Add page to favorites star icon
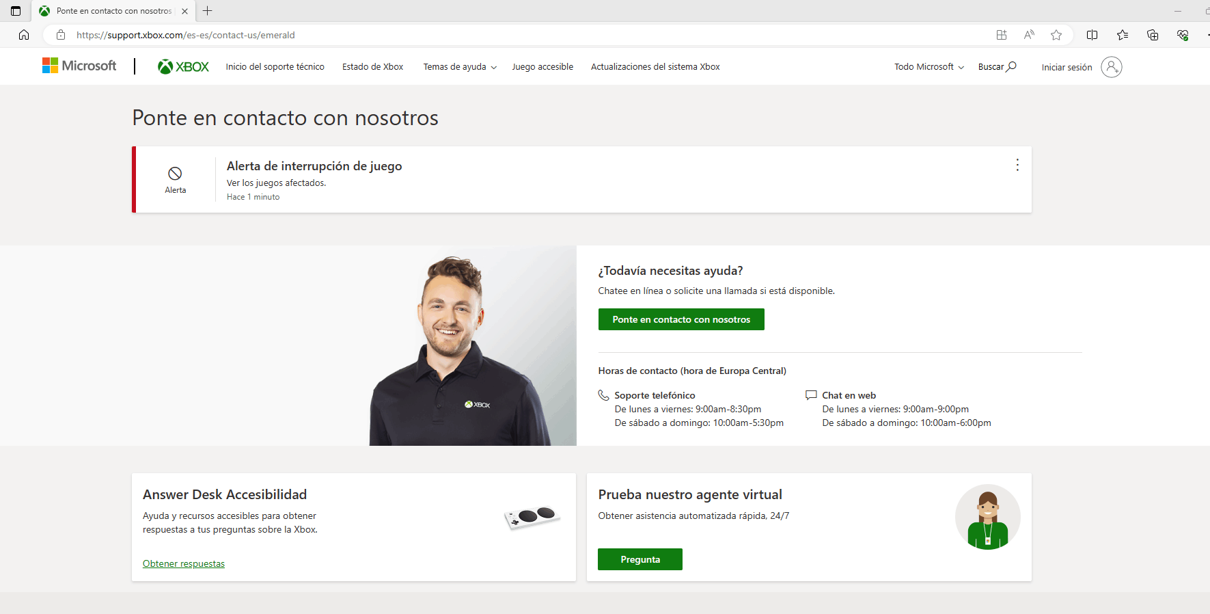 coord(1056,35)
